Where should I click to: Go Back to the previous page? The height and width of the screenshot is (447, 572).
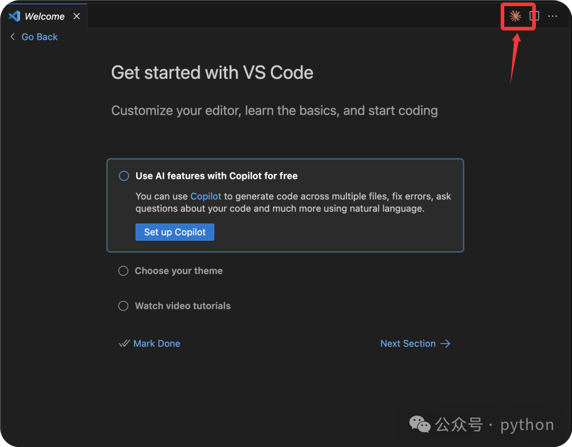click(39, 37)
